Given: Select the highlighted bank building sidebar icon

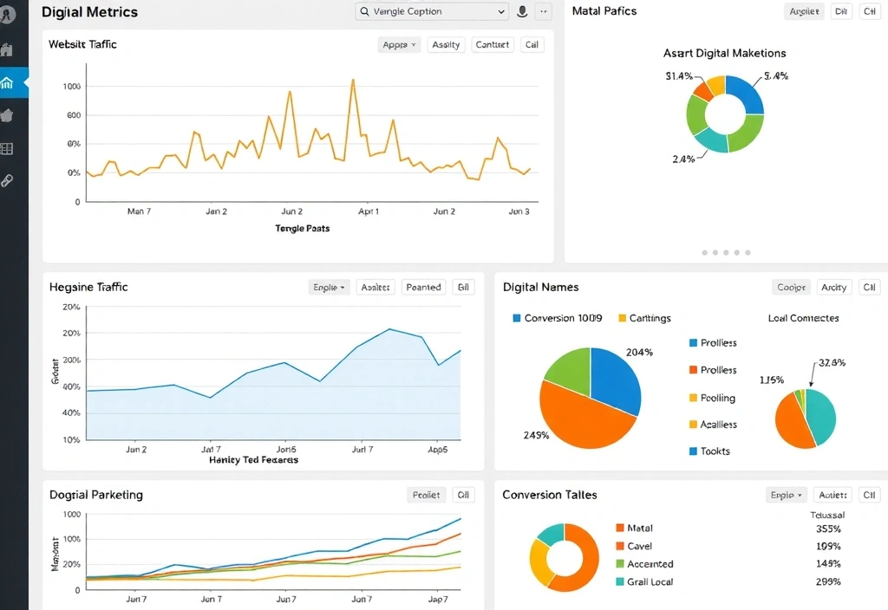Looking at the screenshot, I should point(9,83).
